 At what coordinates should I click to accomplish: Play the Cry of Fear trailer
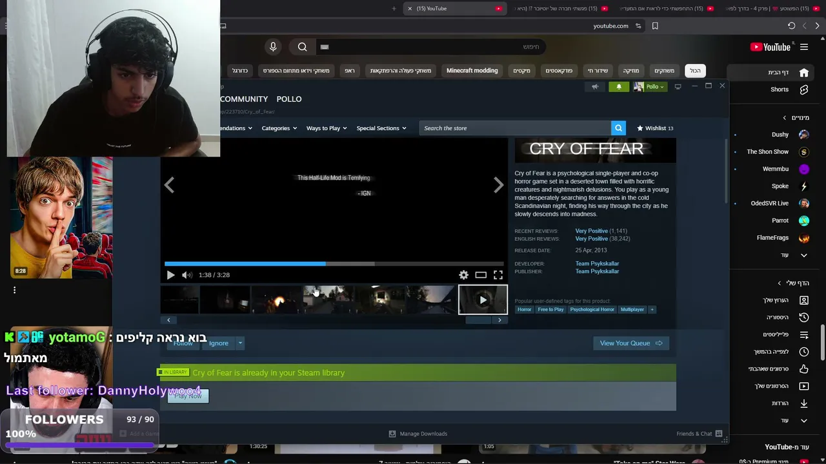coord(170,275)
